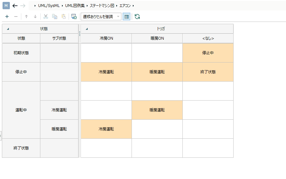The image size is (286, 179).
Task: Click highlighted 停止中 cell in 初期状態 row
Action: click(x=208, y=53)
